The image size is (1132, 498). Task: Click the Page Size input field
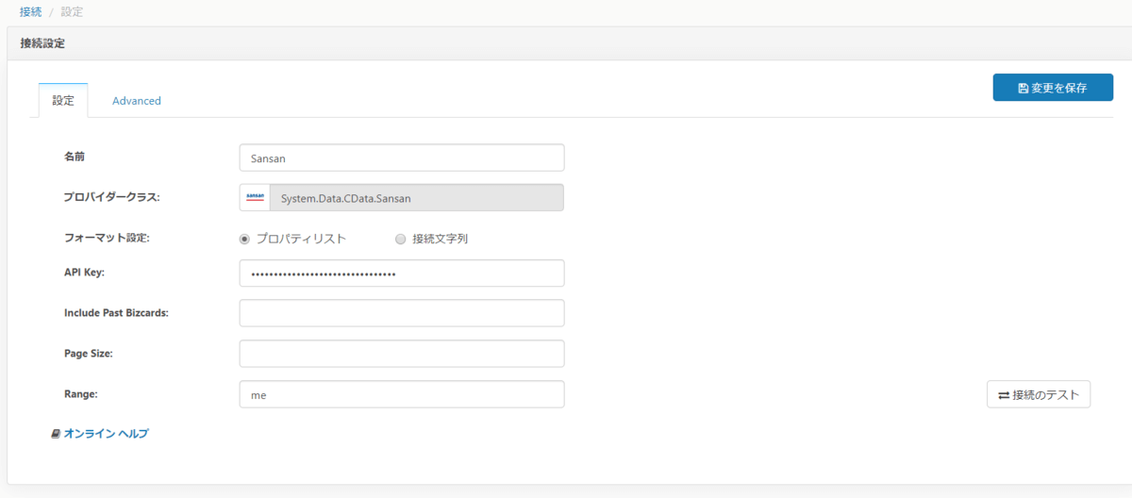point(402,354)
